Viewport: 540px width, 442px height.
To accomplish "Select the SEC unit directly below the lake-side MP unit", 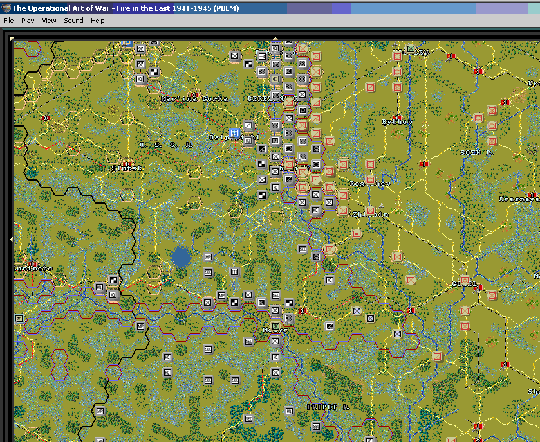I will tap(208, 272).
